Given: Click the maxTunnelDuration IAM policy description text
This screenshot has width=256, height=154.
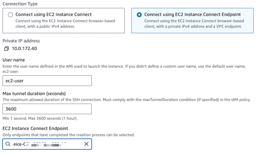Looking at the screenshot, I should [x=126, y=100].
